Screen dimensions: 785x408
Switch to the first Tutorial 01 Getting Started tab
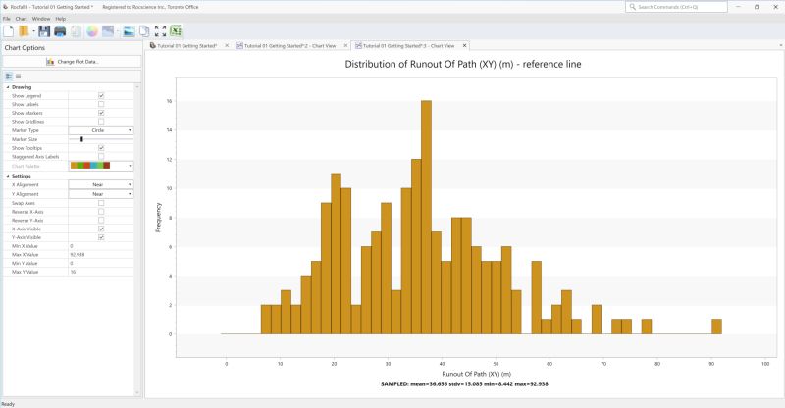coord(187,45)
